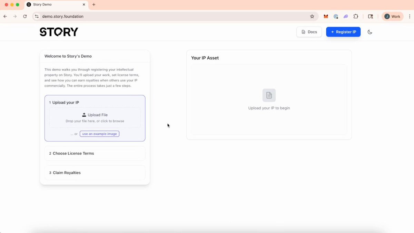The width and height of the screenshot is (414, 233).
Task: Go back in browser history
Action: (5, 16)
